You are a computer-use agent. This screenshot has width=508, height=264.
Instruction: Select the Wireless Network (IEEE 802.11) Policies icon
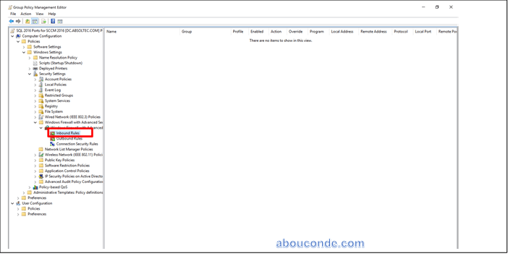[x=41, y=155]
